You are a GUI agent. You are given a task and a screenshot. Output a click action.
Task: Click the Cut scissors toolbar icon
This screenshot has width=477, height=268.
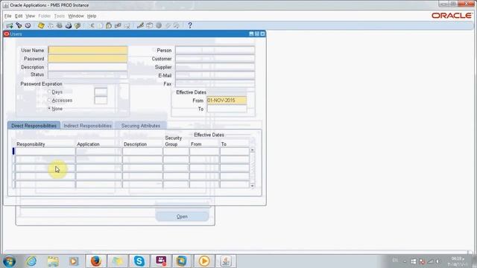click(92, 25)
